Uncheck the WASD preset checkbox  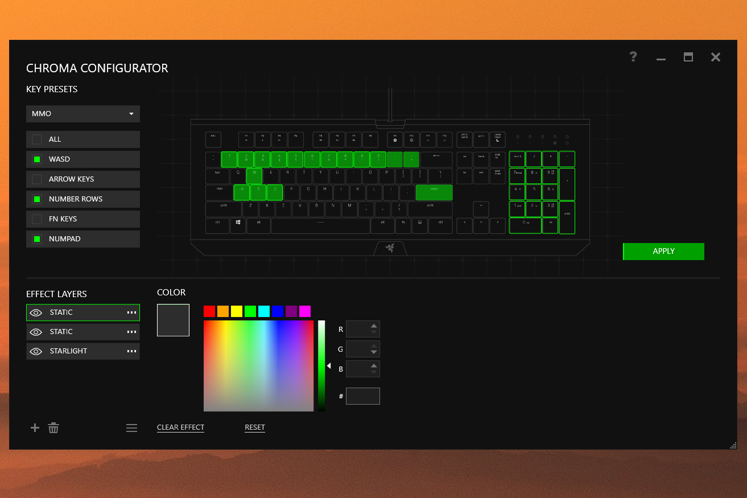(37, 159)
